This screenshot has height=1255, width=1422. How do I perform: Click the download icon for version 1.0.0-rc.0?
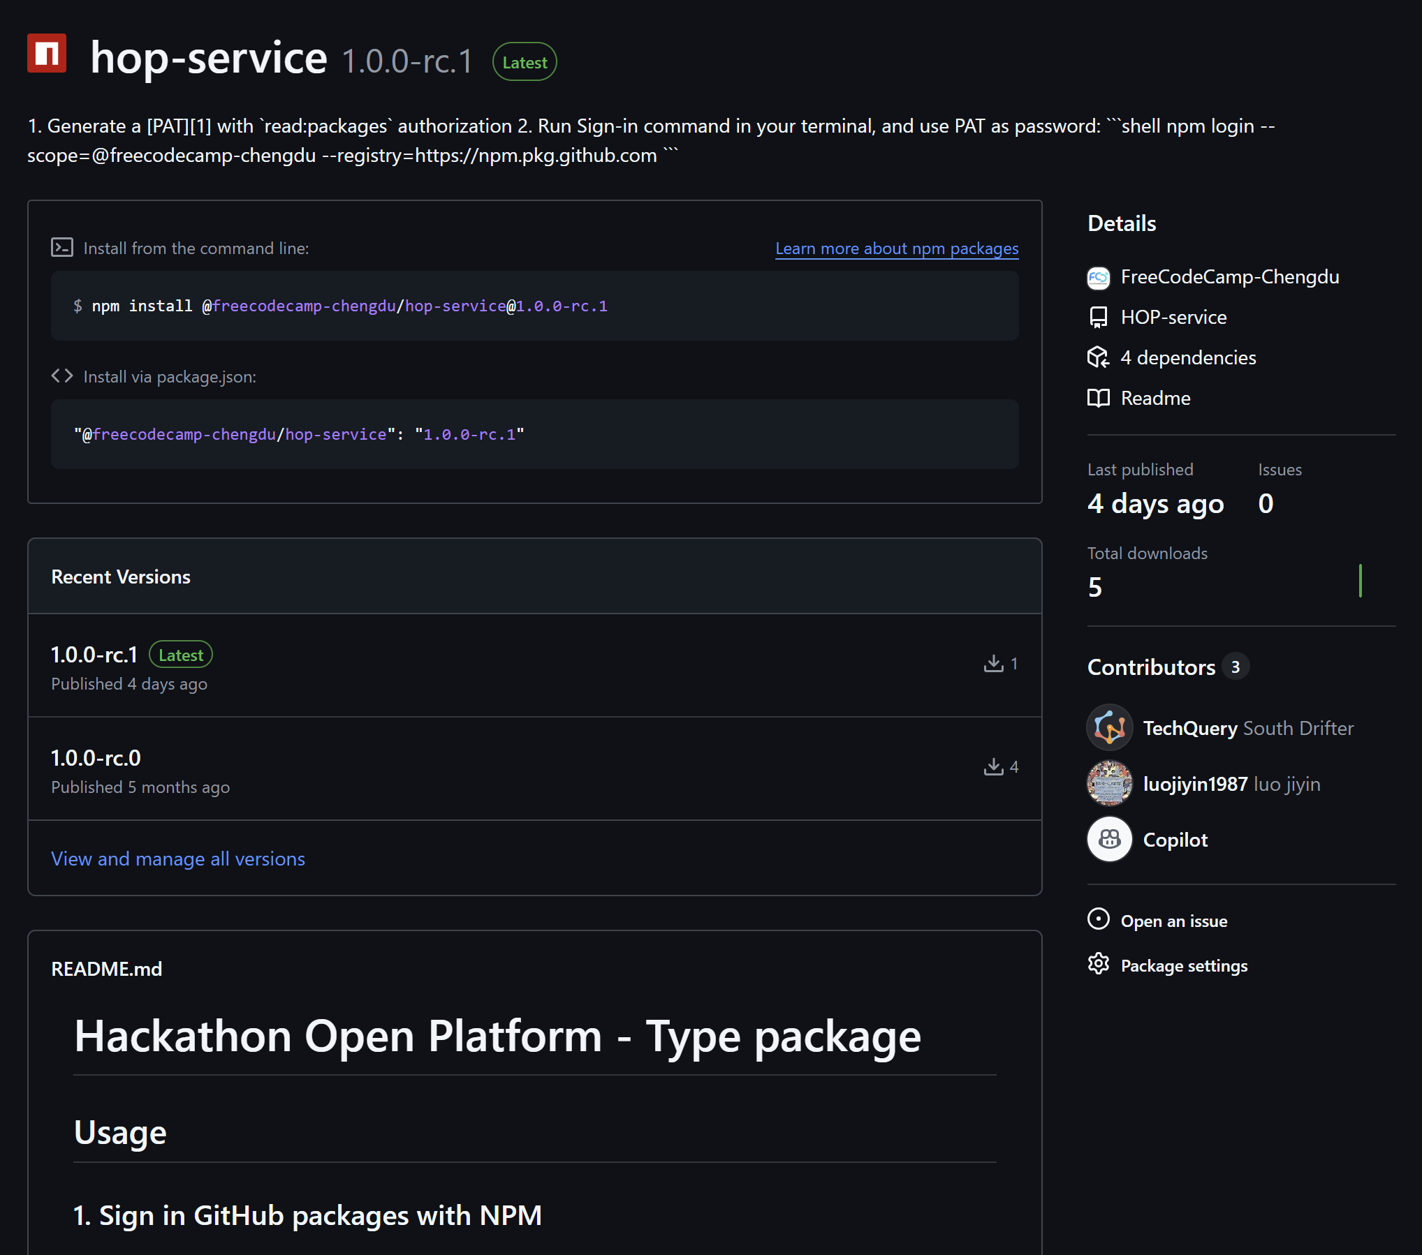pyautogui.click(x=993, y=766)
